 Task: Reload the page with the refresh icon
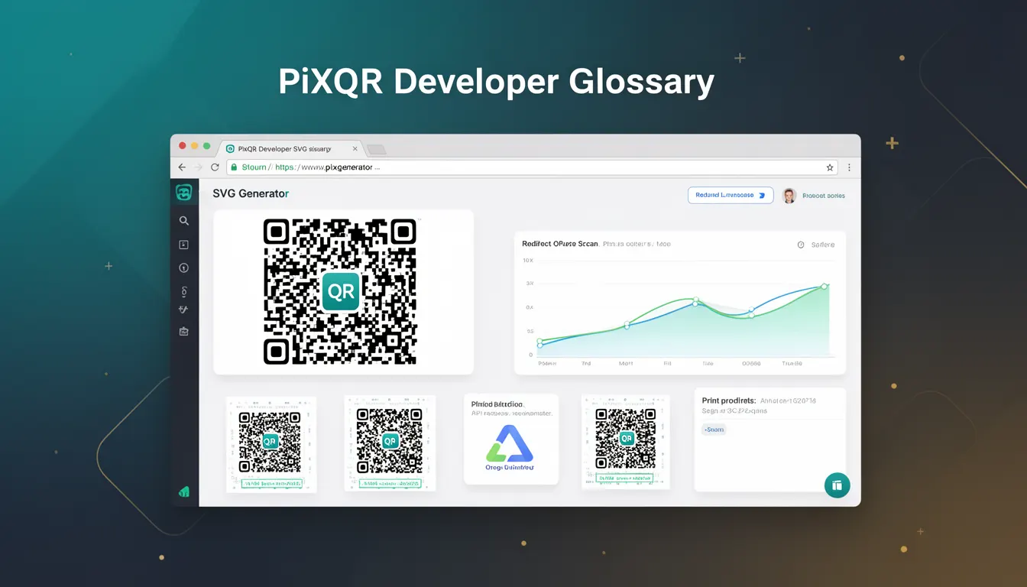click(x=215, y=167)
